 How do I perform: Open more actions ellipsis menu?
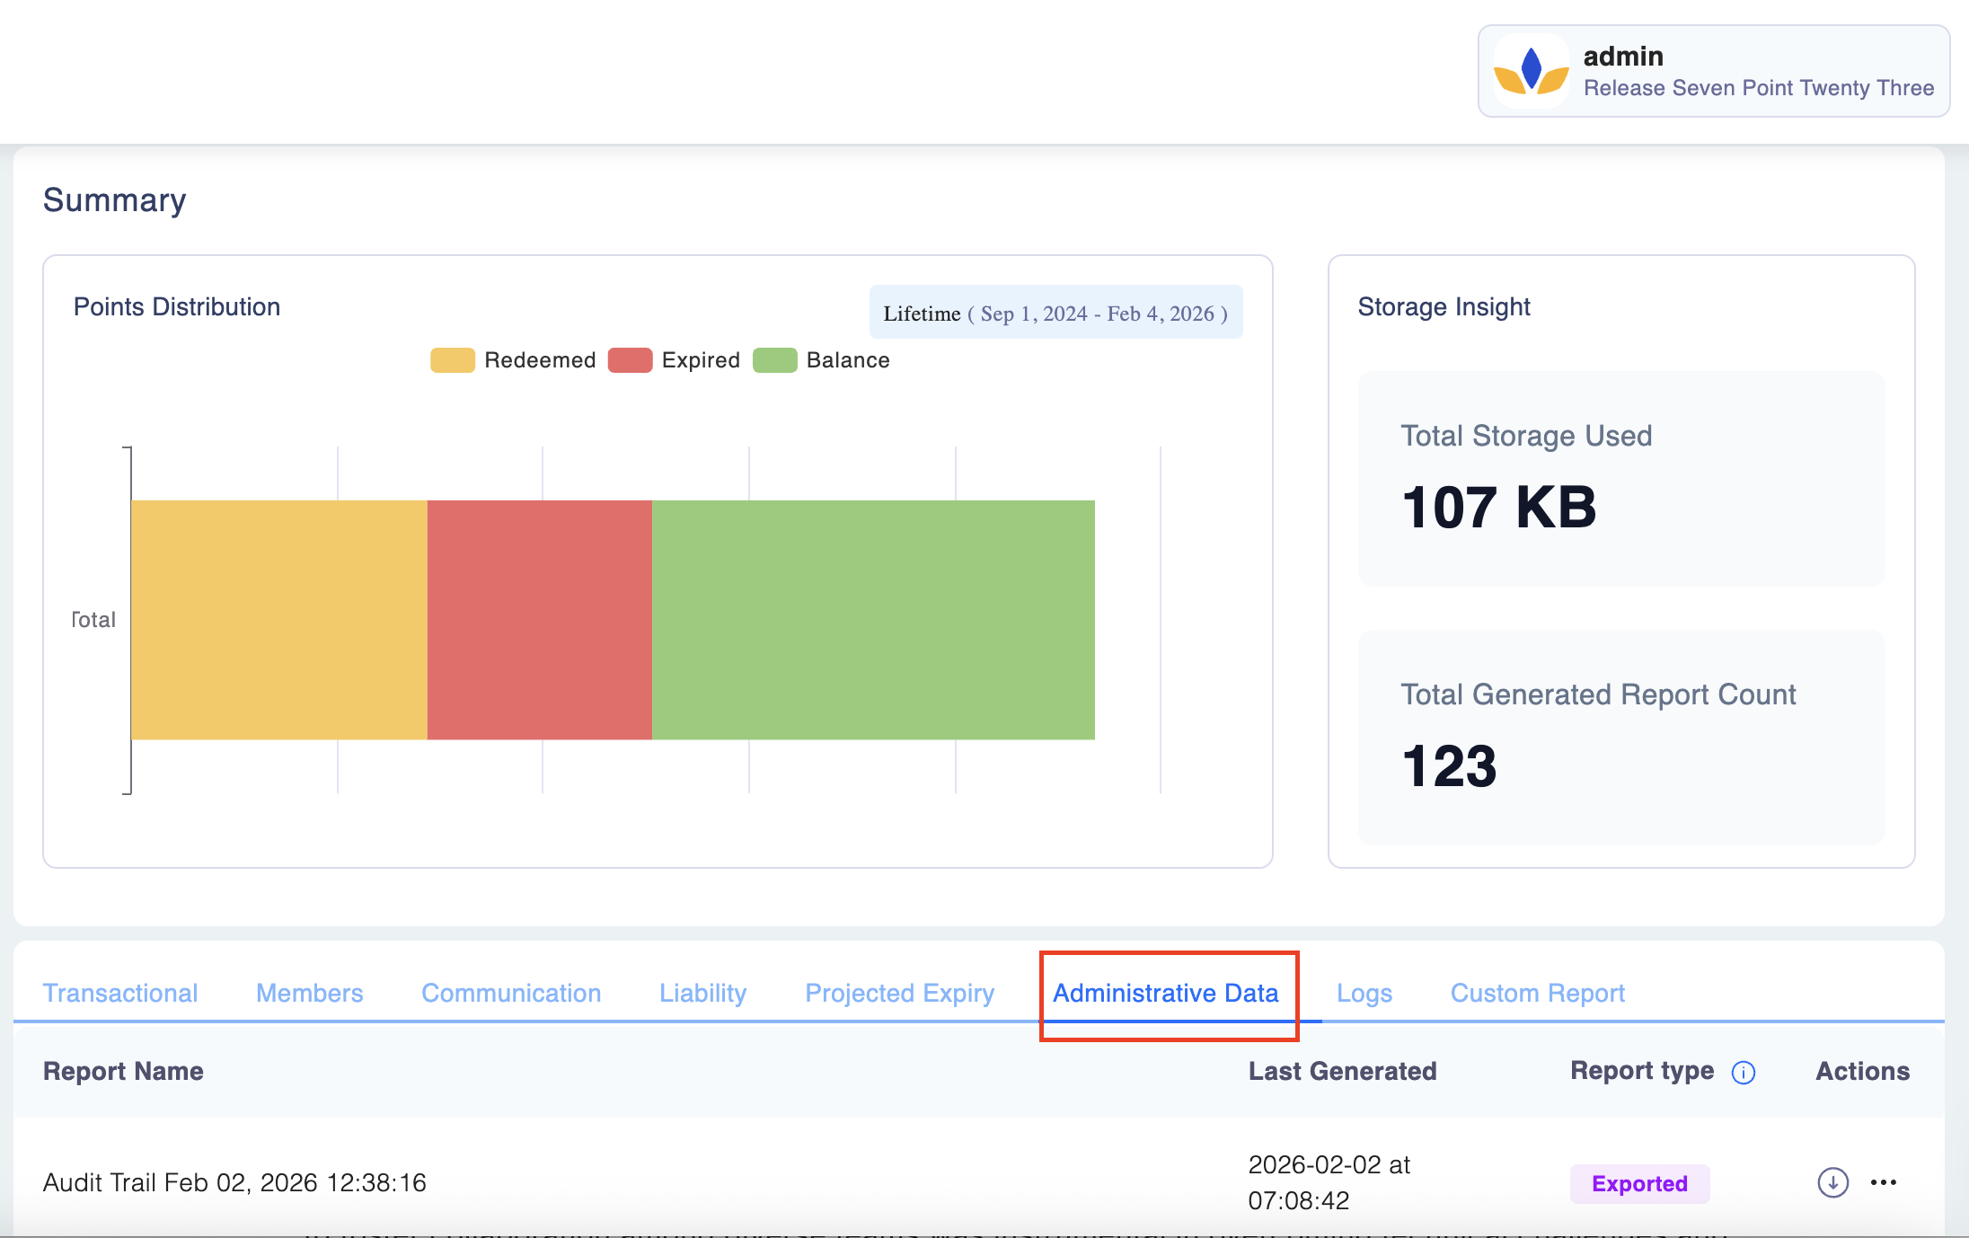1884,1182
